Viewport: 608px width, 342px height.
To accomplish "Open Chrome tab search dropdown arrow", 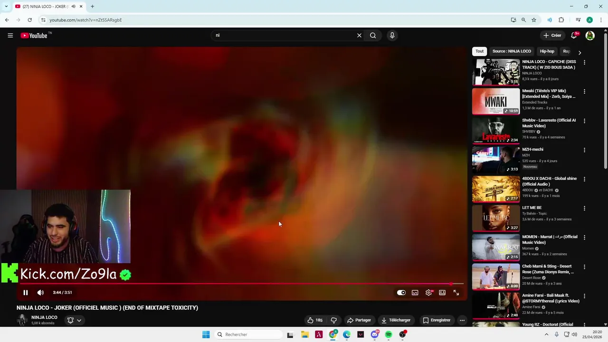I will tap(6, 6).
